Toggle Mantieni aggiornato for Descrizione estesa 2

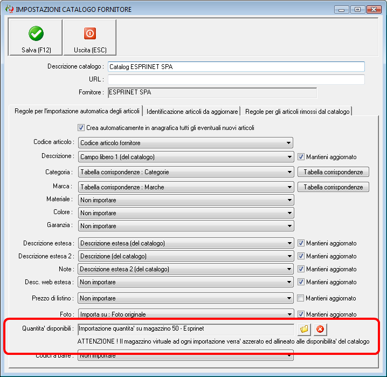click(301, 256)
